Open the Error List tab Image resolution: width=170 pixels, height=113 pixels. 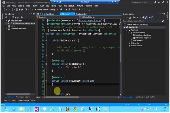tap(7, 101)
